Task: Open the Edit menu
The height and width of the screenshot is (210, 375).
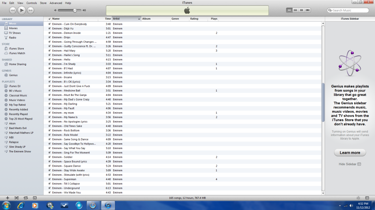Action: (x=11, y=3)
